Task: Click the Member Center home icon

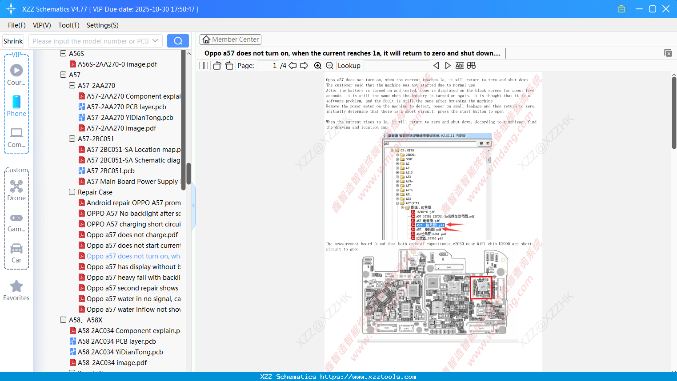Action: [x=206, y=40]
